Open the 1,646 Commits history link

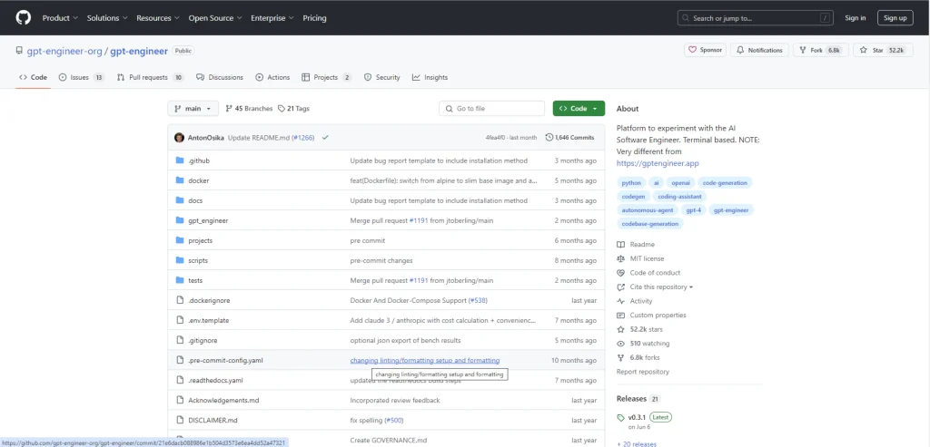coord(569,137)
